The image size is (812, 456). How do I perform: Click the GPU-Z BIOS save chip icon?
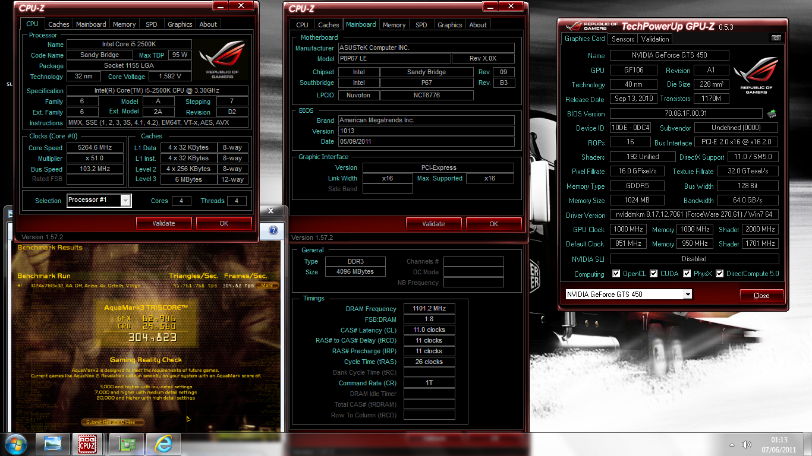point(772,113)
